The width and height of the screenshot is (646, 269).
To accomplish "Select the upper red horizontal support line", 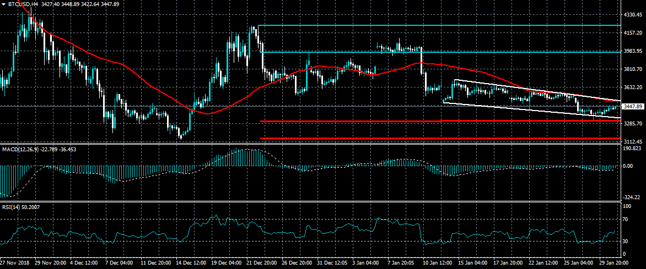I will click(x=440, y=121).
